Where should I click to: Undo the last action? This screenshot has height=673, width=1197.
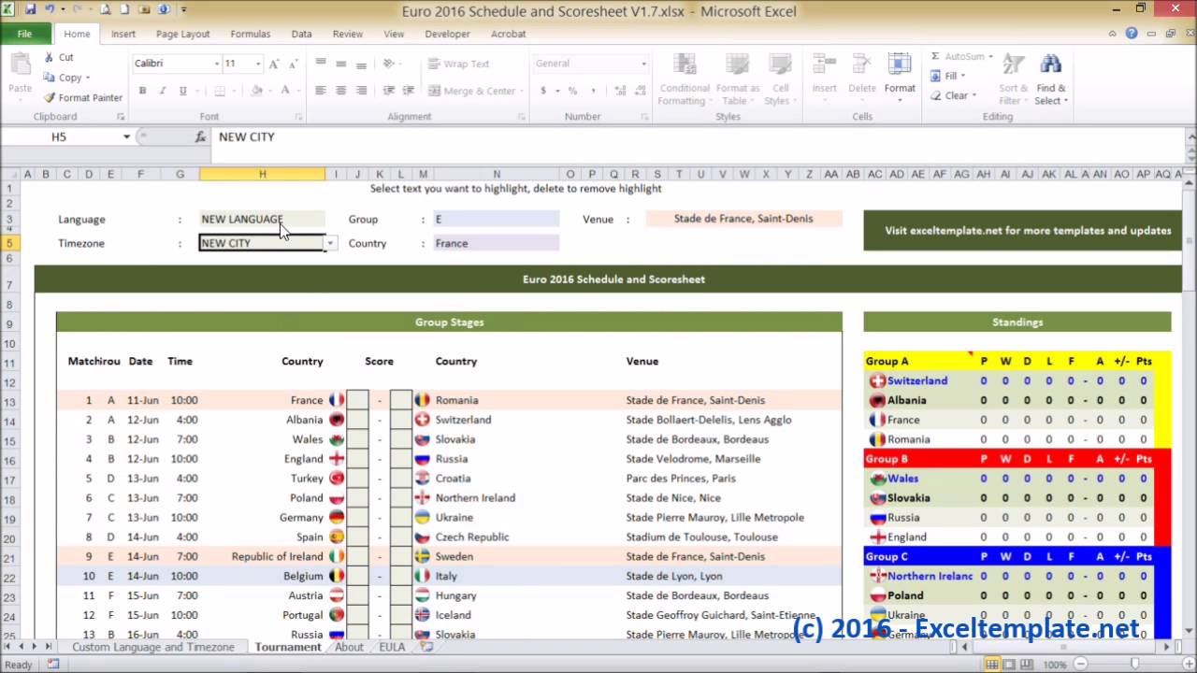click(50, 10)
